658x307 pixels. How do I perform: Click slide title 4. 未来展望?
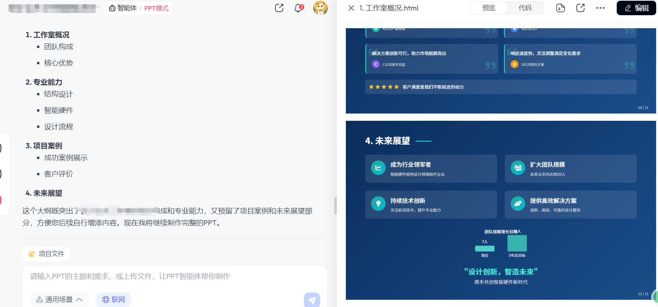387,141
